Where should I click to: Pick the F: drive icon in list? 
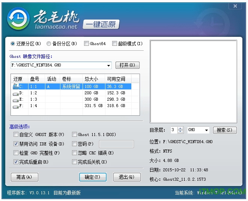click(16, 106)
